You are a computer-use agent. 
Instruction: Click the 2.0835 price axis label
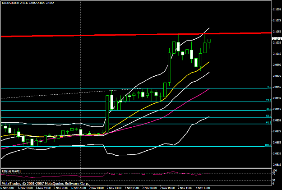click(277, 153)
